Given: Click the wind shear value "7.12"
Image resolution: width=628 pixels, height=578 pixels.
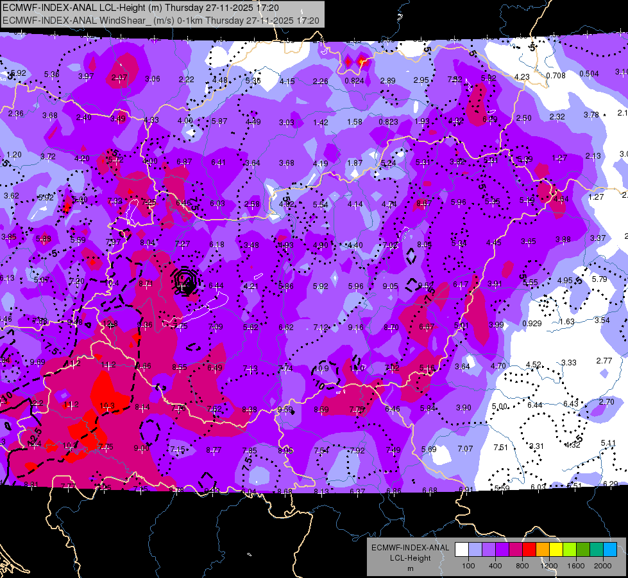Looking at the screenshot, I should [x=321, y=328].
